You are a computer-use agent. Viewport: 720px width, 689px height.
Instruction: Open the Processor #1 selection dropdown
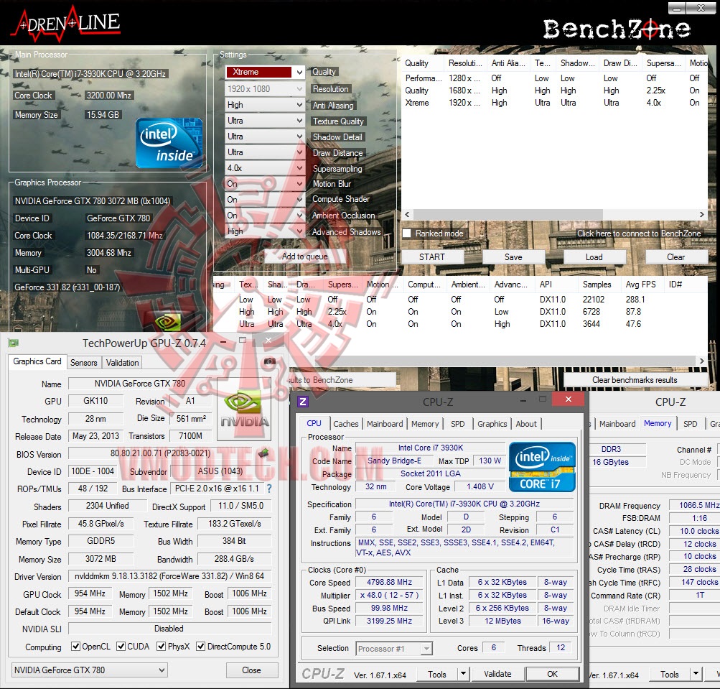(x=394, y=649)
